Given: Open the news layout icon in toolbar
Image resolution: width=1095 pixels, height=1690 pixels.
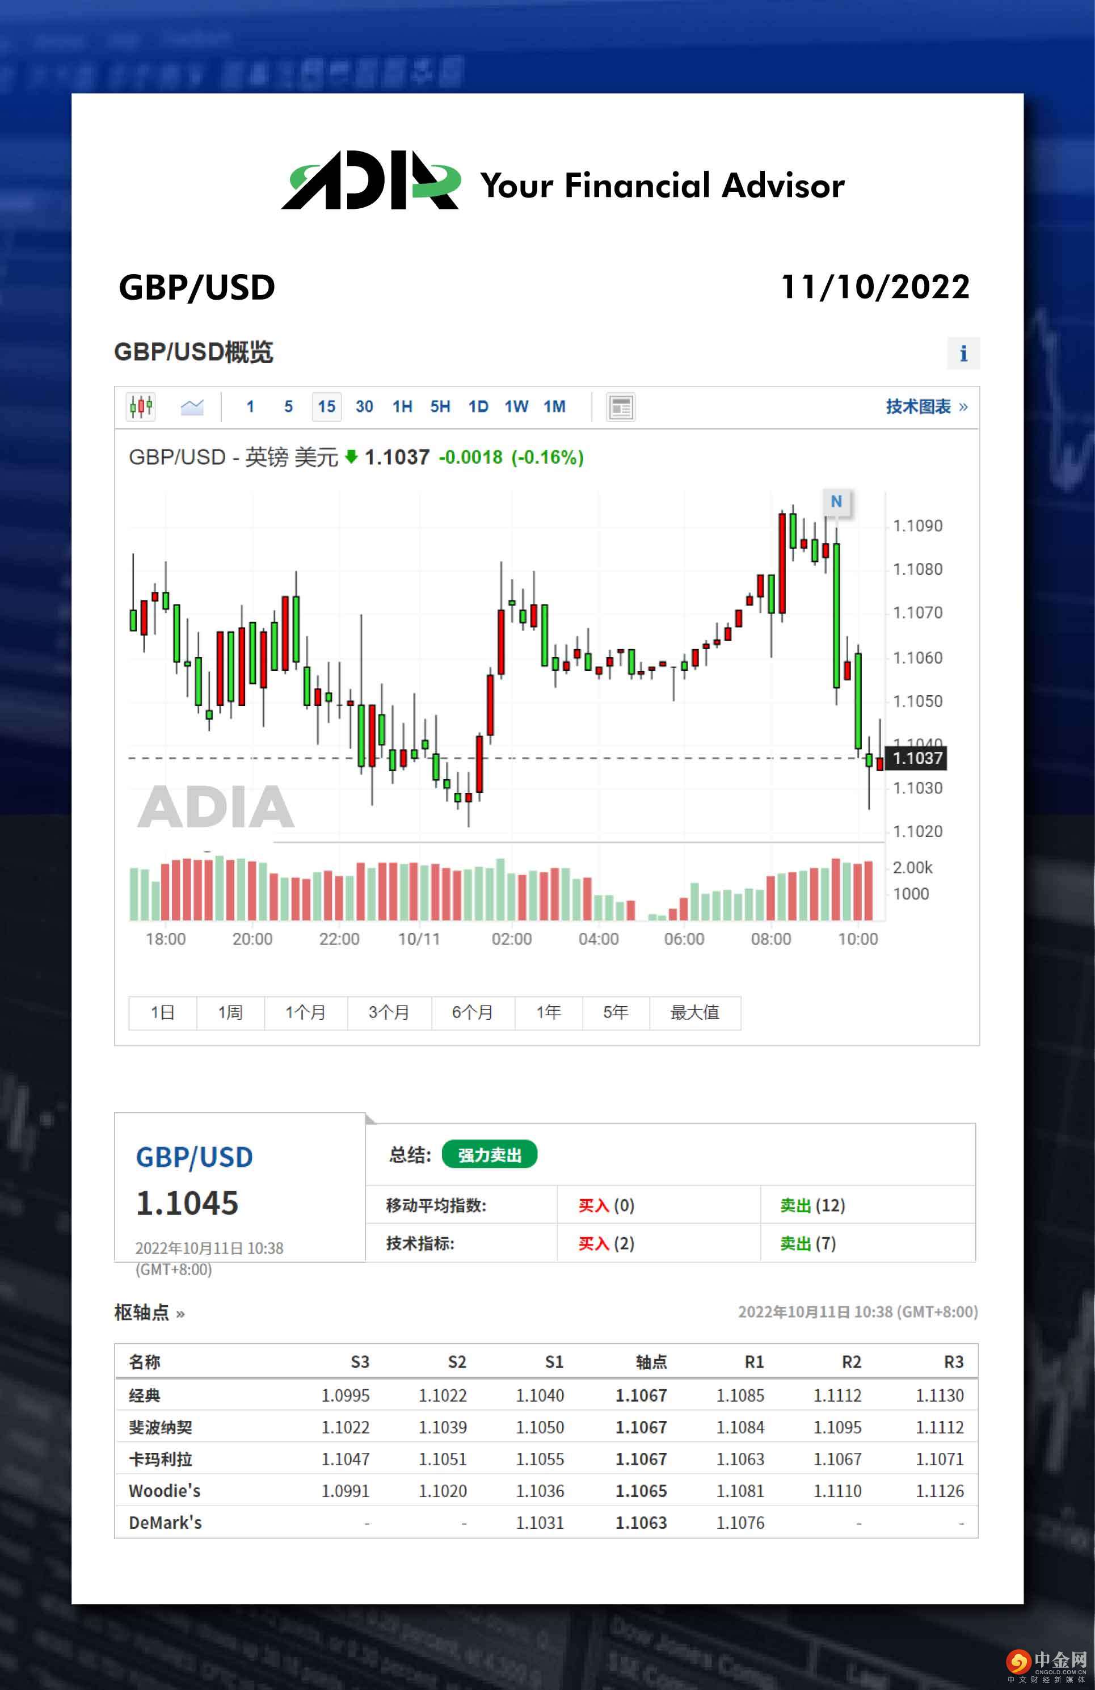Looking at the screenshot, I should click(621, 407).
